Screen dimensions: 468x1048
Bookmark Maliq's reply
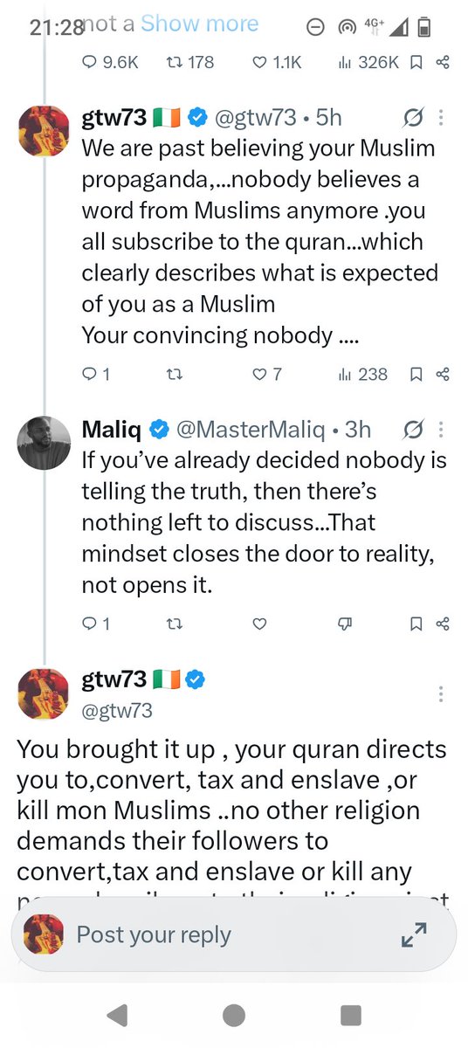(416, 624)
